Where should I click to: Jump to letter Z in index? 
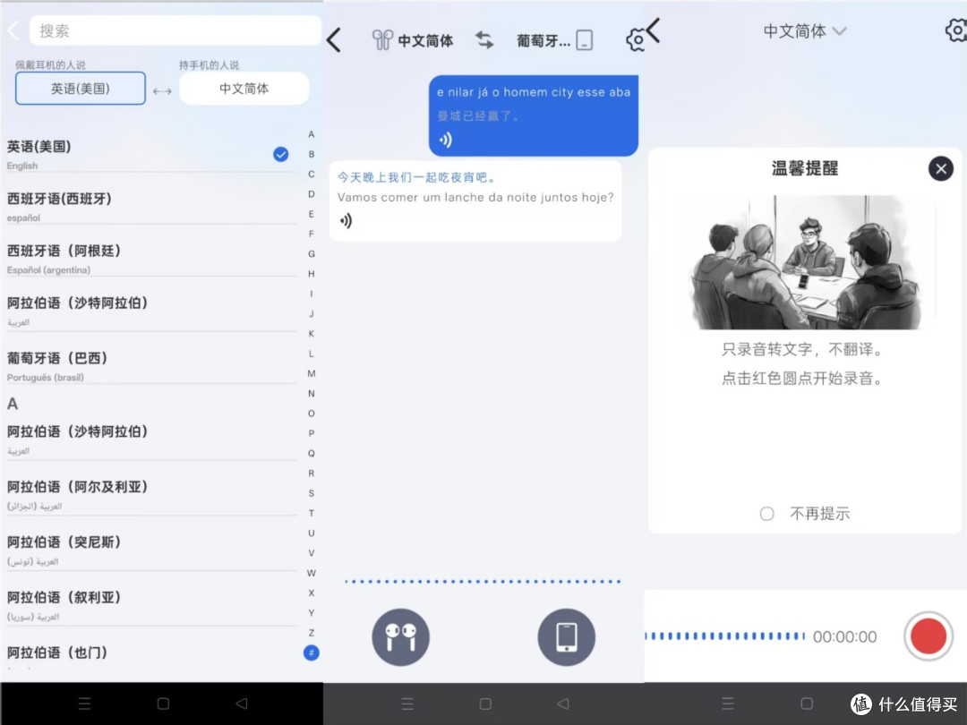[x=312, y=633]
